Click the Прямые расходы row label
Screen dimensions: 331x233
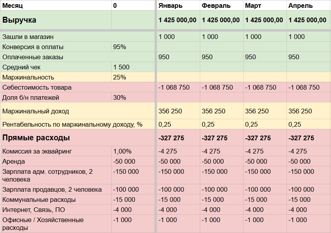coord(55,138)
